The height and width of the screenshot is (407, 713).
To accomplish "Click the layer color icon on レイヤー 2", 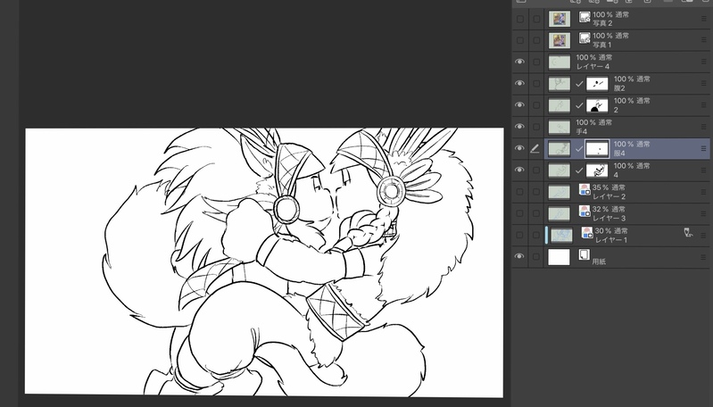I will pos(584,189).
